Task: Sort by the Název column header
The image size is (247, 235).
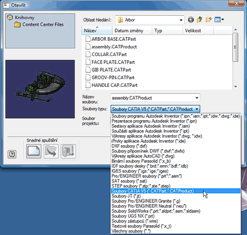Action: point(97,30)
